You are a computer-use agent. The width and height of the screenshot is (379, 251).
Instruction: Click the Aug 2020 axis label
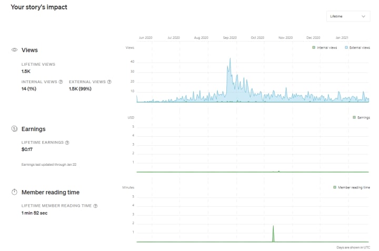coord(201,38)
